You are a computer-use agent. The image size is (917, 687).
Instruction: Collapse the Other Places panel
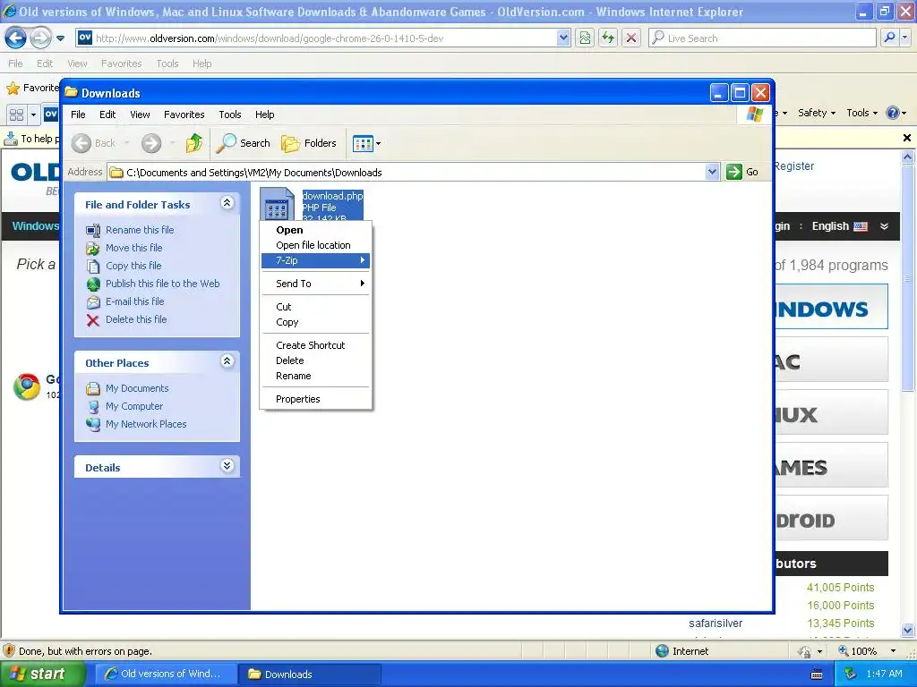[227, 361]
